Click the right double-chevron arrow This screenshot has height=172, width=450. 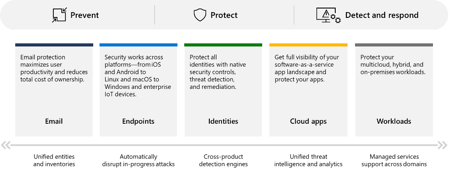[x=443, y=145]
